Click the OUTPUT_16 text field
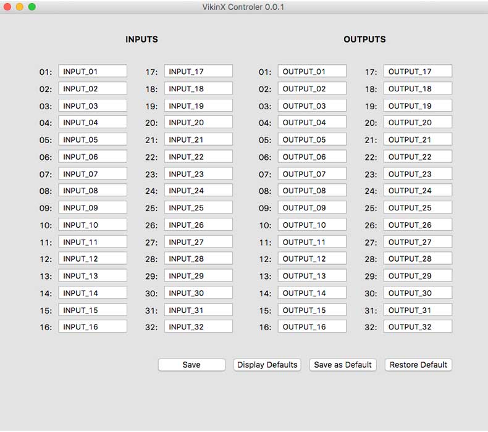The height and width of the screenshot is (432, 488). (312, 326)
